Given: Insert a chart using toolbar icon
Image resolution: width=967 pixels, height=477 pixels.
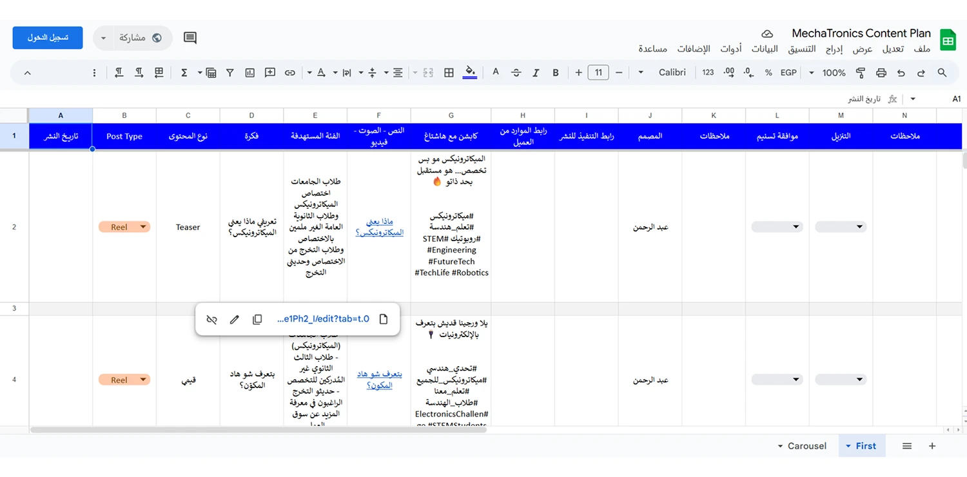Looking at the screenshot, I should click(x=250, y=73).
